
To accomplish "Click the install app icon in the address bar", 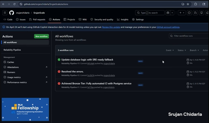I will tap(183, 4).
